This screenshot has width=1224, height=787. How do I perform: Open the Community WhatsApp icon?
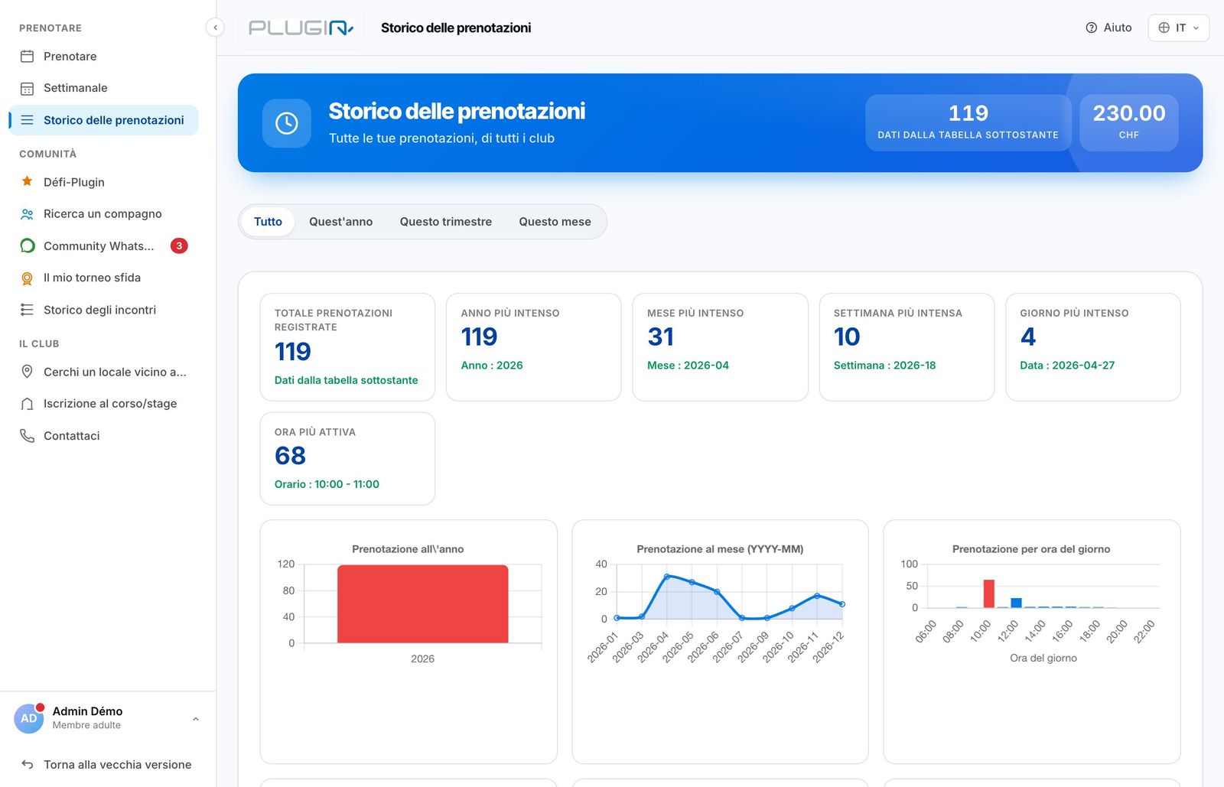click(27, 246)
